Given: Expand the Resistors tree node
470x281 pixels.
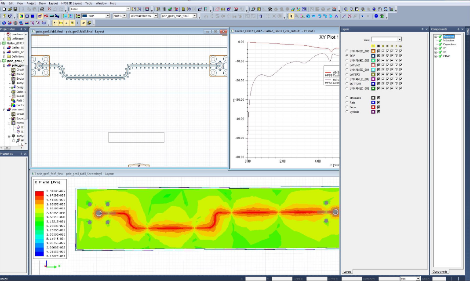Looking at the screenshot, I should 435,36.
